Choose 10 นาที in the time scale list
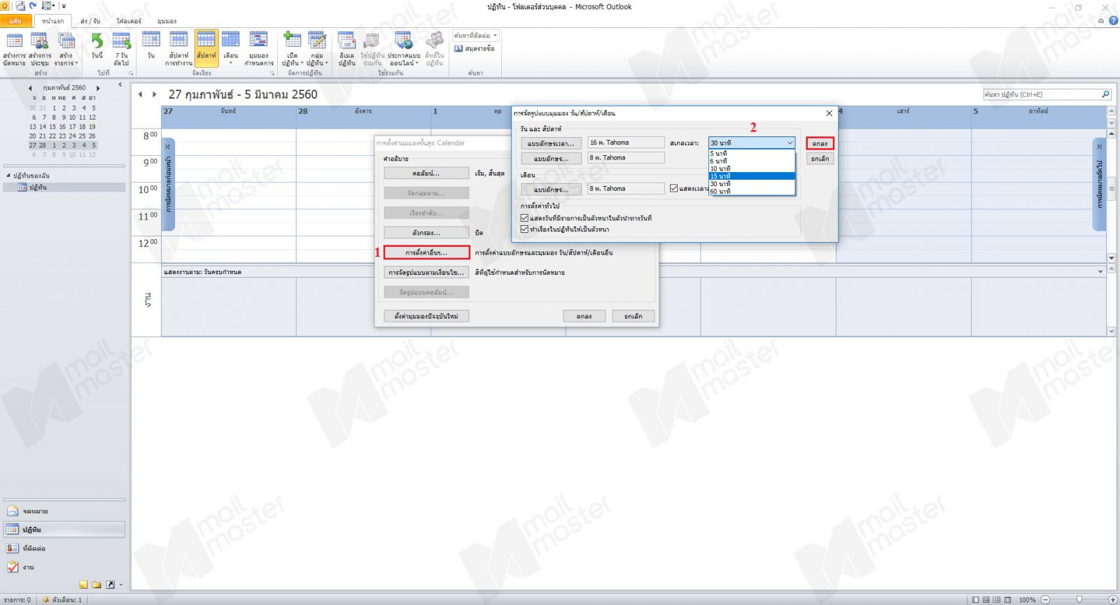Viewport: 1120px width, 605px height. pos(752,169)
